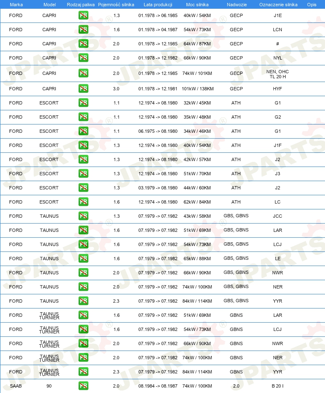Screen dimensions: 325x393
Task: Click the Pojemność silnika column header
Action: (x=116, y=5)
